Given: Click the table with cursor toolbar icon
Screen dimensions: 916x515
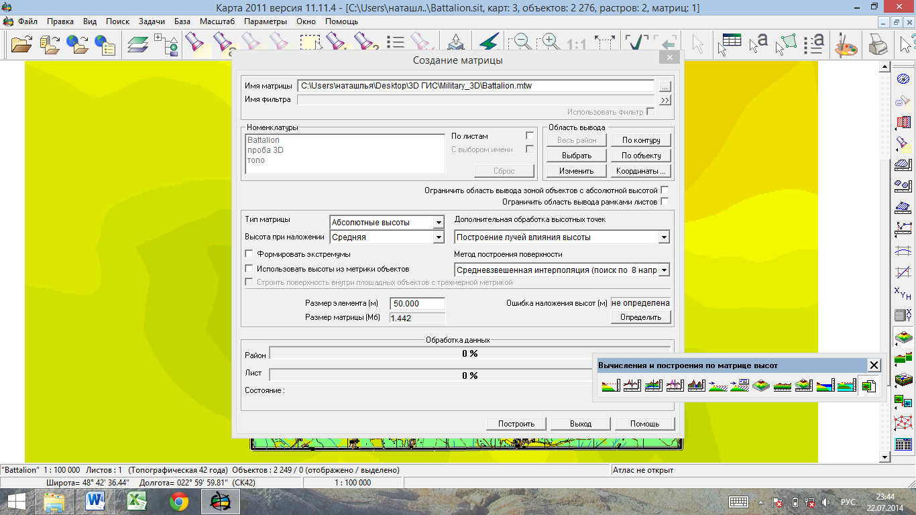Looking at the screenshot, I should [x=729, y=44].
